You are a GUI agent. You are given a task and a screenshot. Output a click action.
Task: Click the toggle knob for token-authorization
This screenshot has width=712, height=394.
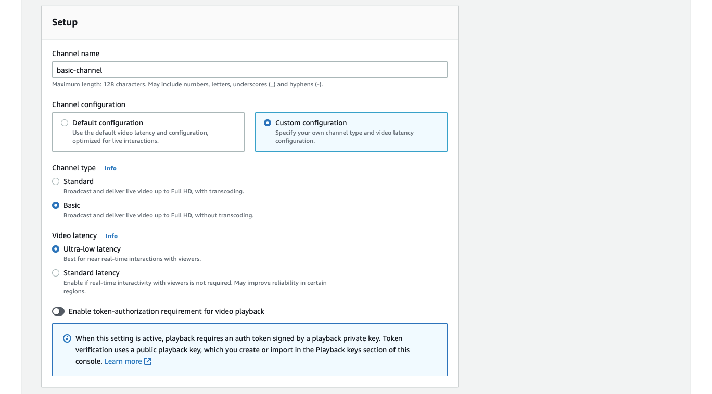click(55, 311)
